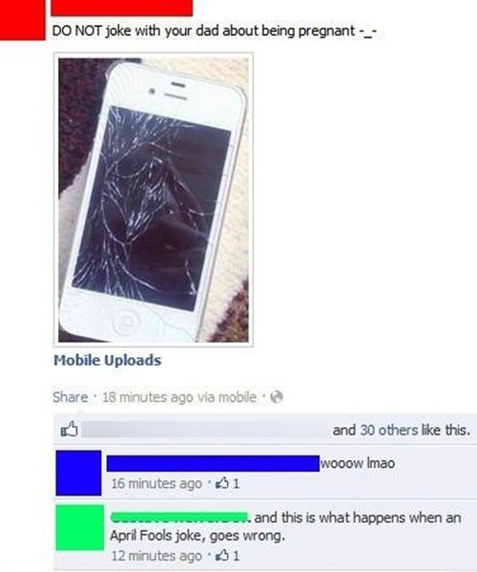The height and width of the screenshot is (572, 477).
Task: Click the thumbs-up icon on the April Fools comment
Action: 222,556
